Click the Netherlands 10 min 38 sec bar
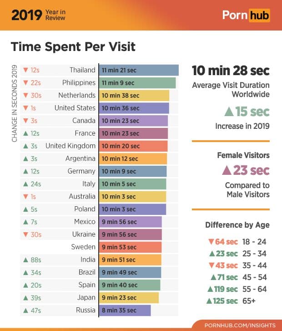282x331 pixels. click(x=134, y=96)
